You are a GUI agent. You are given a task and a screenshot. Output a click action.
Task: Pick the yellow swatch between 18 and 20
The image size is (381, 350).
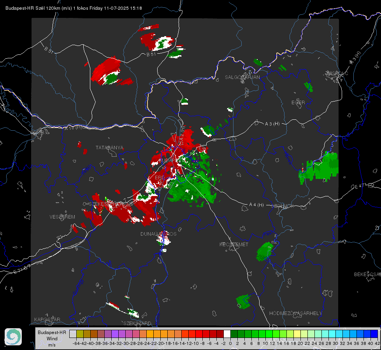pyautogui.click(x=297, y=334)
